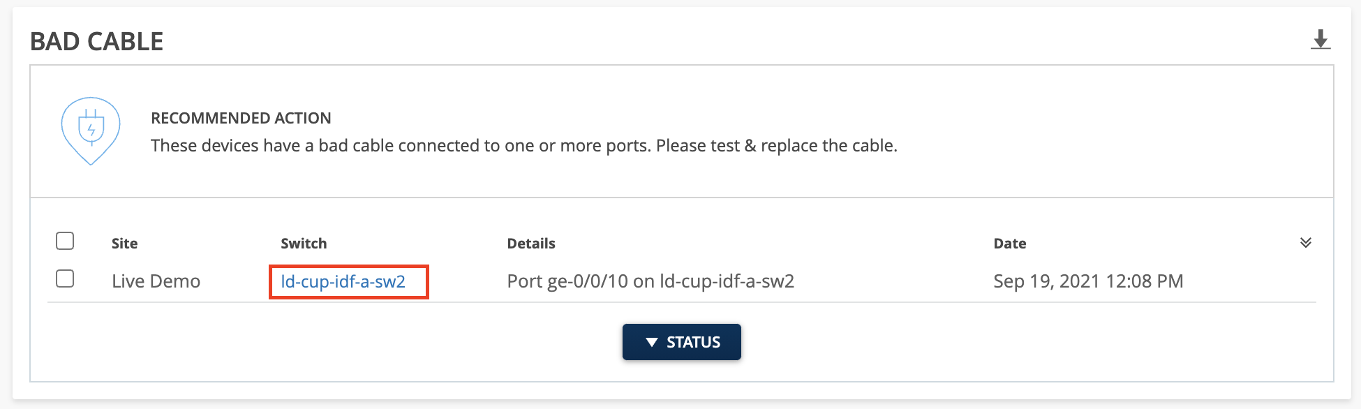Select the Port ge-0/0/10 details text

point(650,281)
